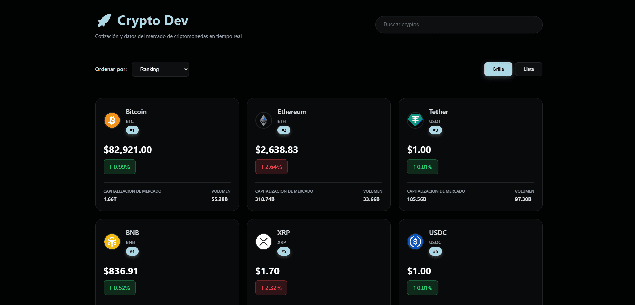The image size is (635, 305).
Task: Click Ethereum volume value 33.66B
Action: click(x=371, y=199)
